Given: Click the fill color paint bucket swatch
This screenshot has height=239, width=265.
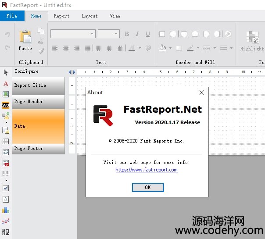Looking at the screenshot, I should coord(163,48).
